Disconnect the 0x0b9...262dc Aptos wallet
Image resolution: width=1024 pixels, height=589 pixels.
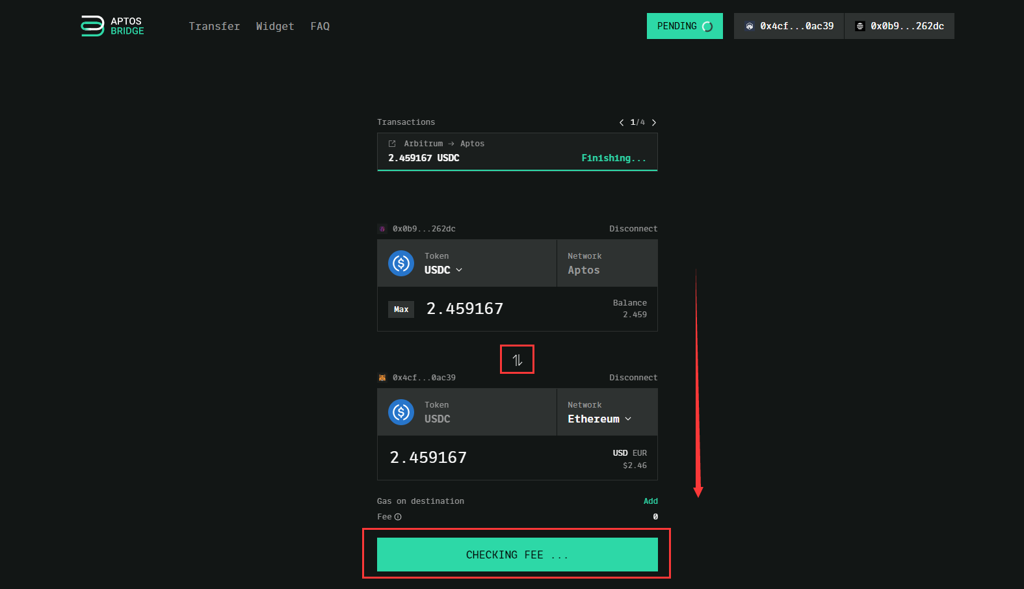coord(633,229)
